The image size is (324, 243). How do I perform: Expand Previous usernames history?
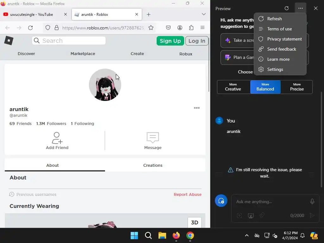point(33,195)
